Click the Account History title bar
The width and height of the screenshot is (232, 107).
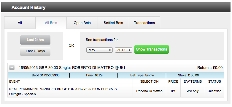point(116,7)
